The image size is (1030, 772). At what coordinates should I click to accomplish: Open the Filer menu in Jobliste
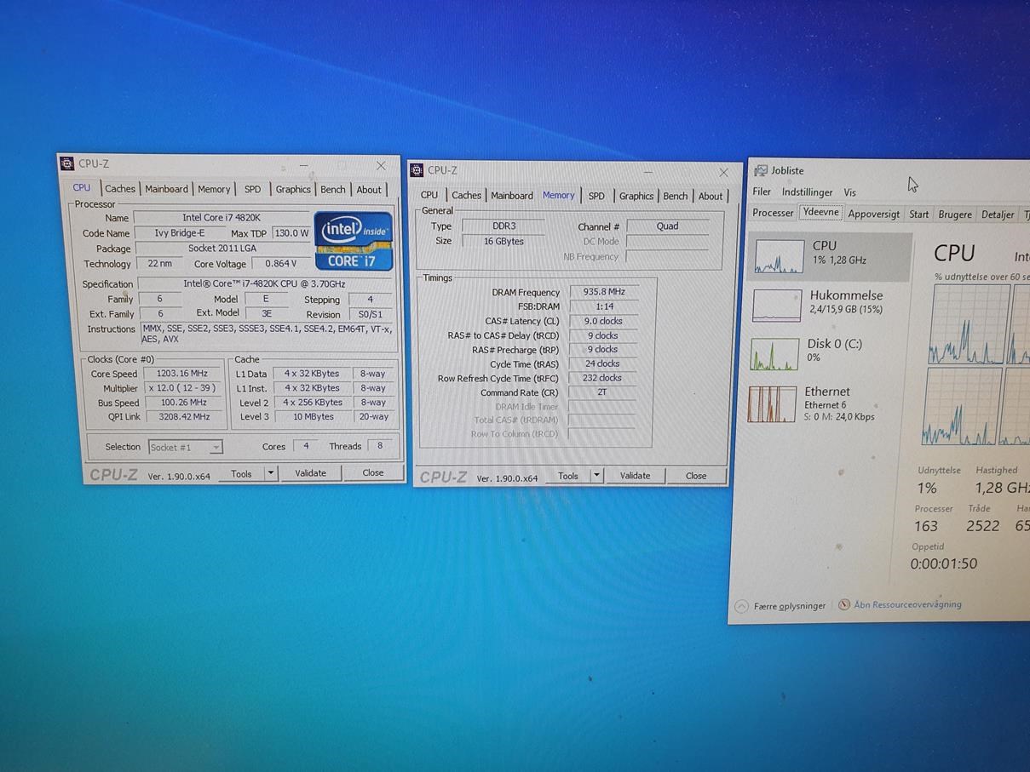[762, 192]
